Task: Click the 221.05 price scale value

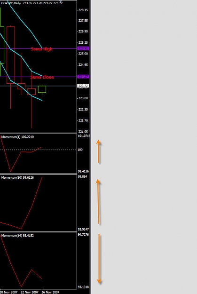Action: click(83, 132)
